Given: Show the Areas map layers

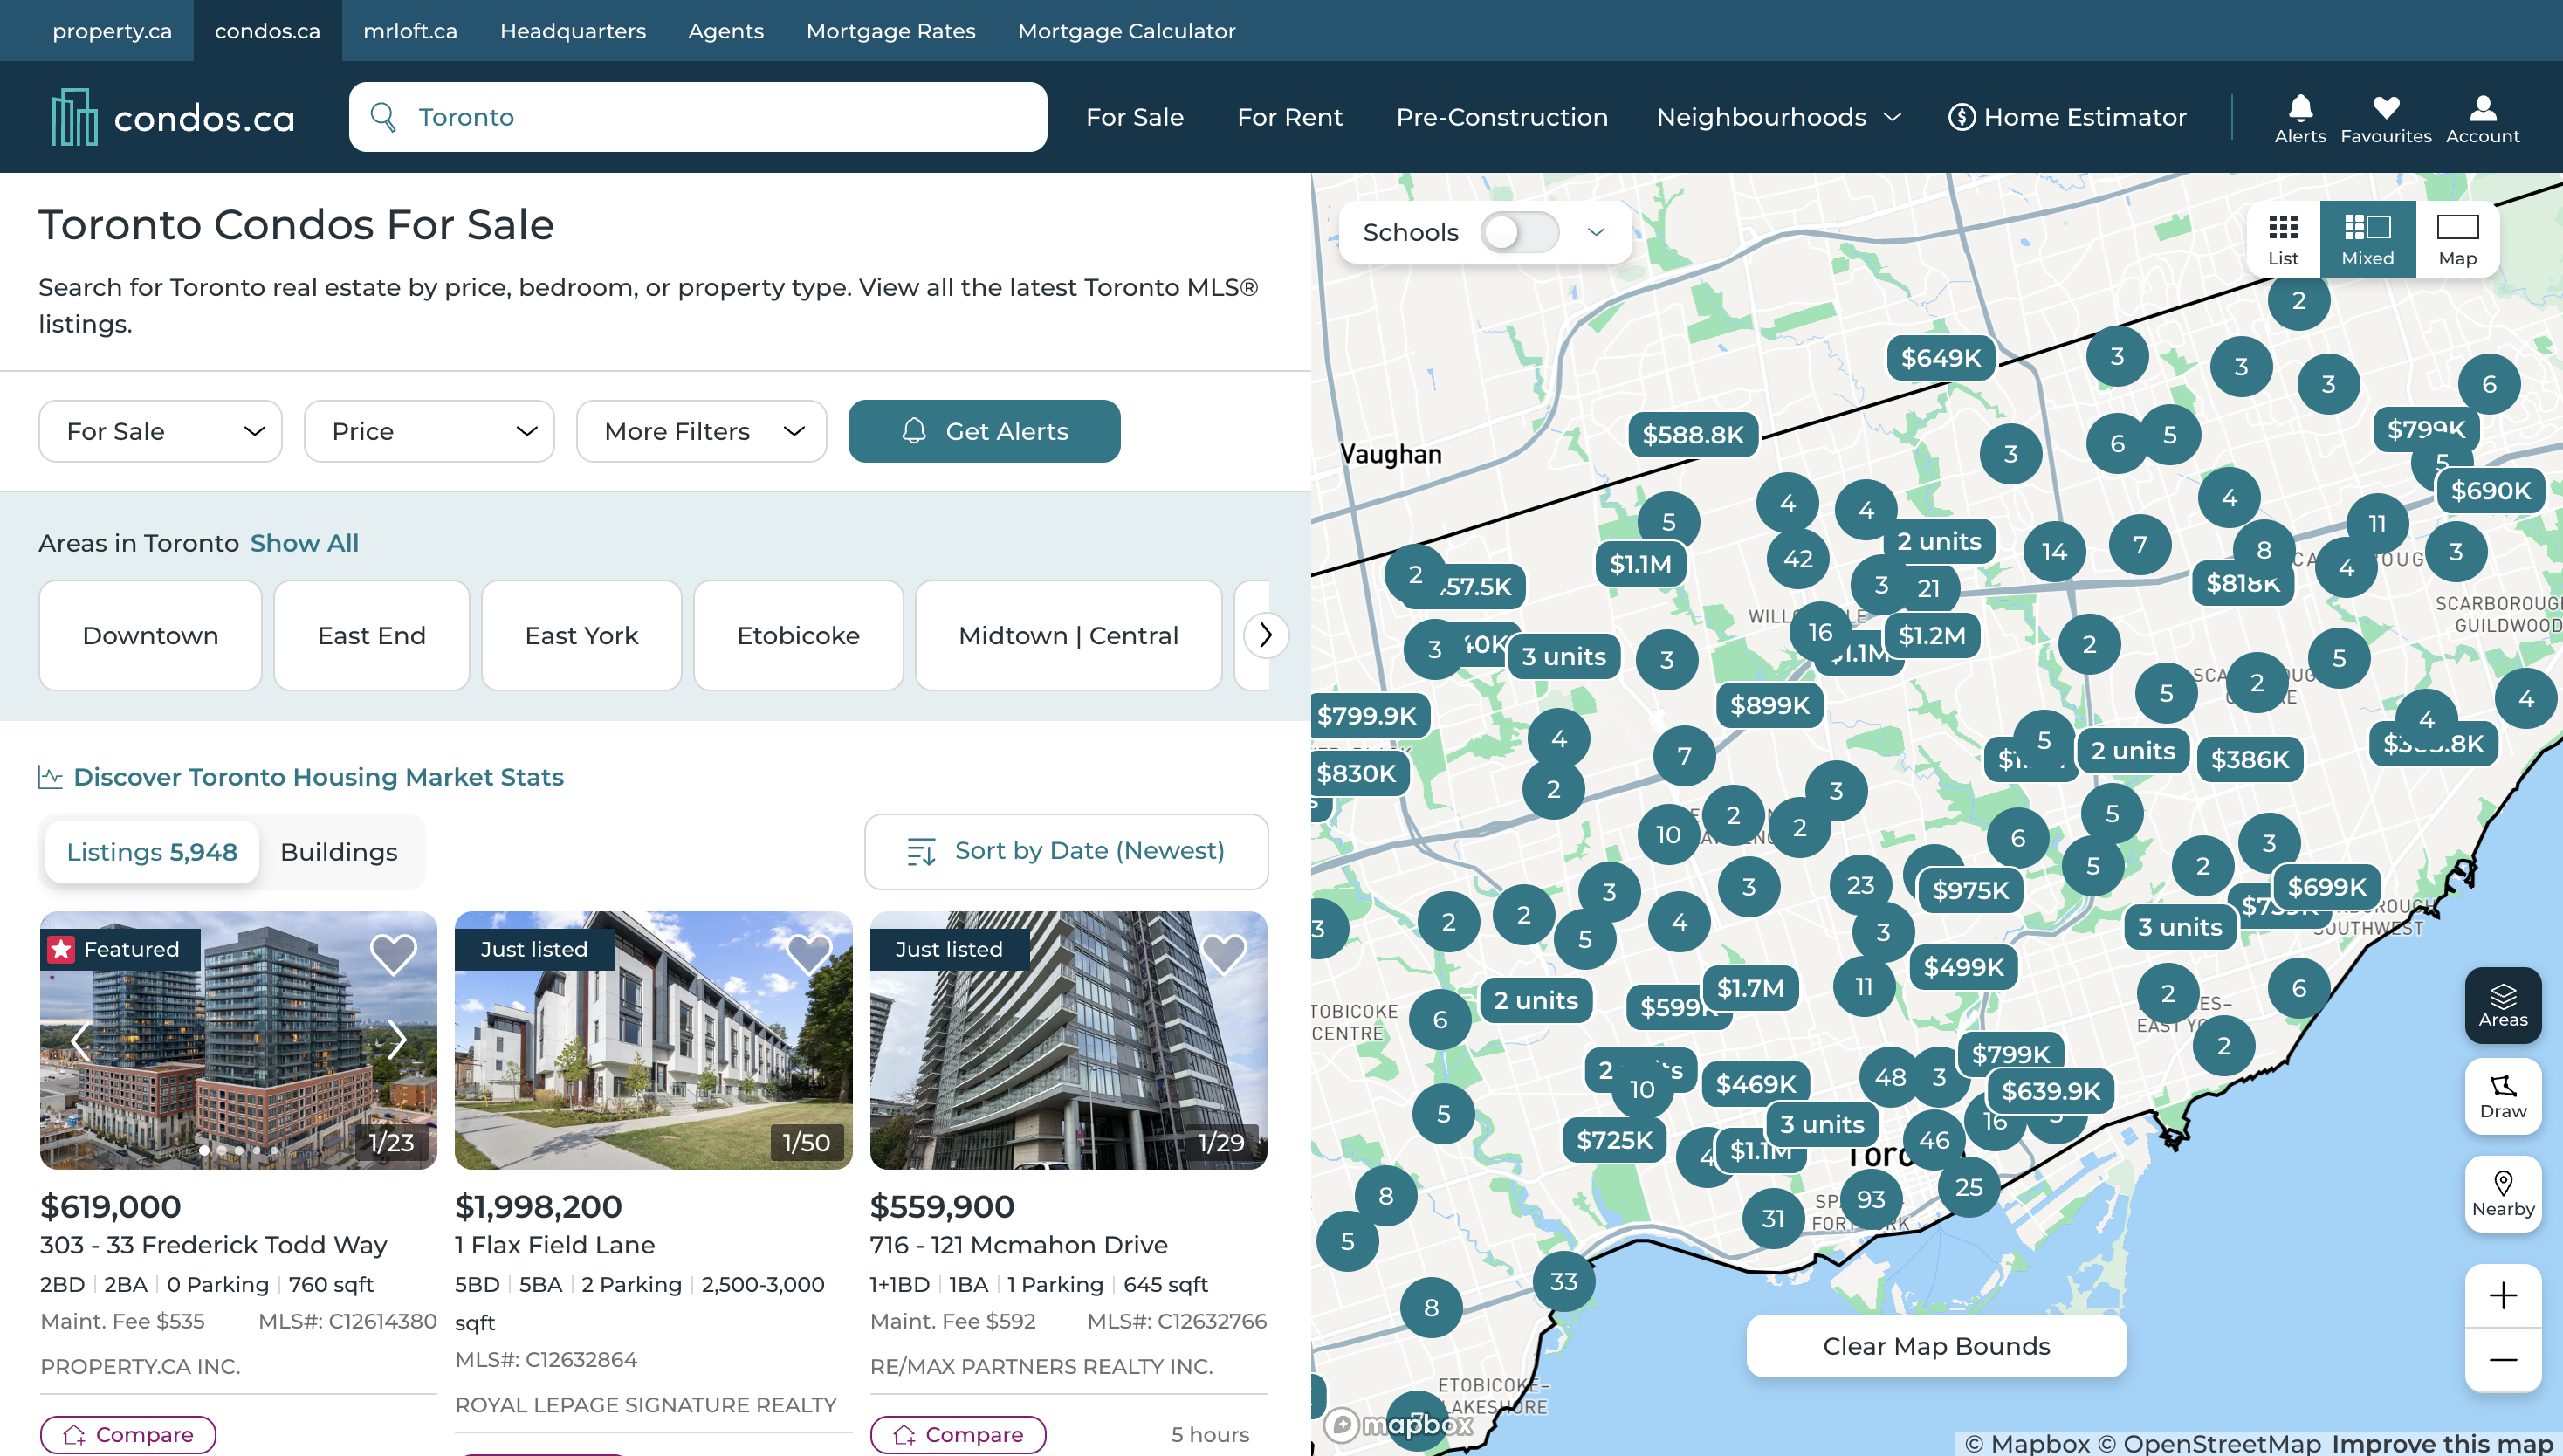Looking at the screenshot, I should (2502, 1004).
